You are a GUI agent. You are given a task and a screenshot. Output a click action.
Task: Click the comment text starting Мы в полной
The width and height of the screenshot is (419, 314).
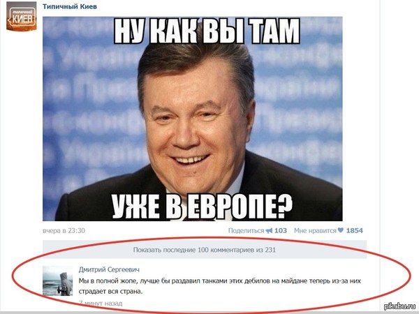coord(220,286)
